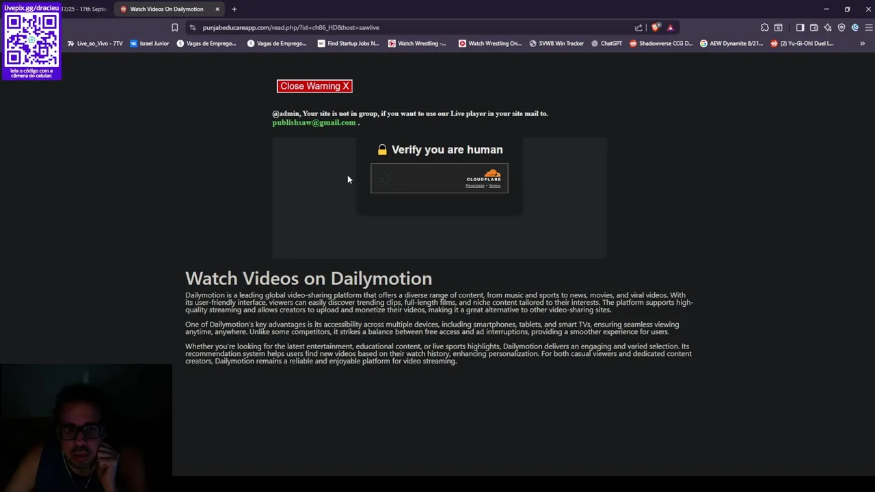Open site settings icon in address bar
Viewport: 875px width, 492px height.
pyautogui.click(x=193, y=27)
